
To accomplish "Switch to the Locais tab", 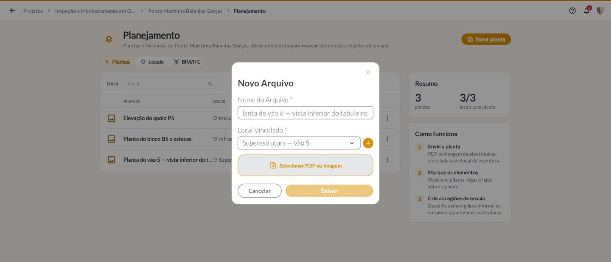I will (x=152, y=62).
